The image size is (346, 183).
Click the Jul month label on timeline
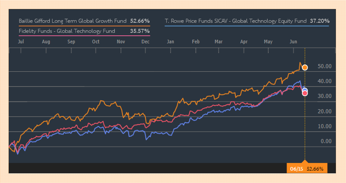[21, 42]
